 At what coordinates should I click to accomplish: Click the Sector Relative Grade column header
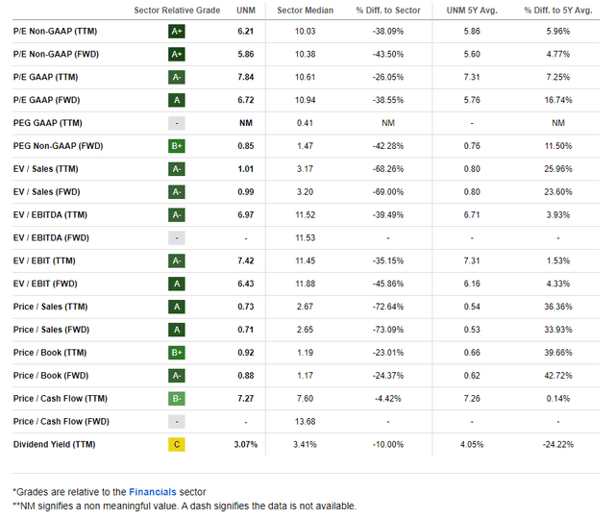pyautogui.click(x=177, y=11)
